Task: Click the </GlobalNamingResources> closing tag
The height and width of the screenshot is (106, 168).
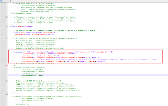Action: tap(21, 13)
